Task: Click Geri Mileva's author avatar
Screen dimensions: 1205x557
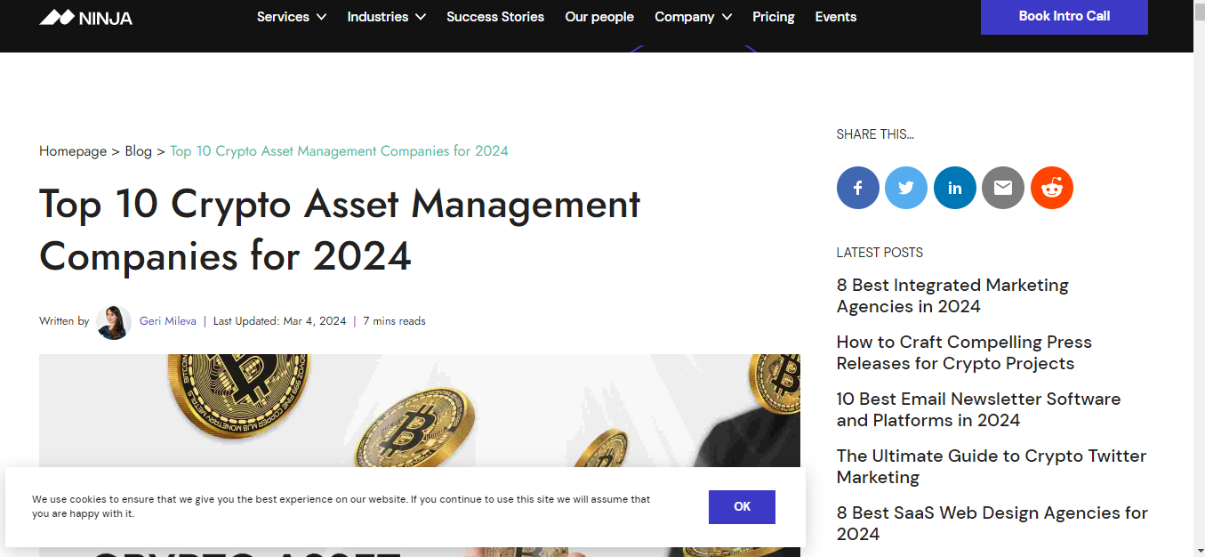Action: [x=114, y=322]
